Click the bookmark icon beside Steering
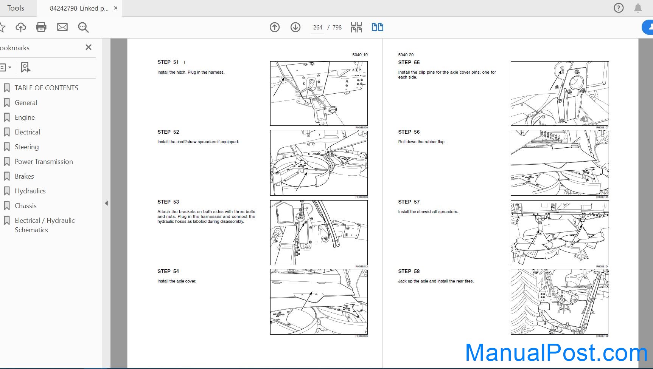Screen dimensions: 653x369 click(x=7, y=147)
